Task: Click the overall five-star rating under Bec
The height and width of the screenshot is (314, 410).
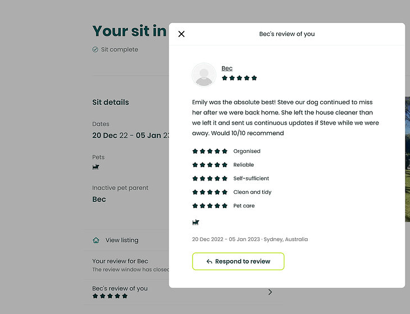Action: (x=239, y=78)
